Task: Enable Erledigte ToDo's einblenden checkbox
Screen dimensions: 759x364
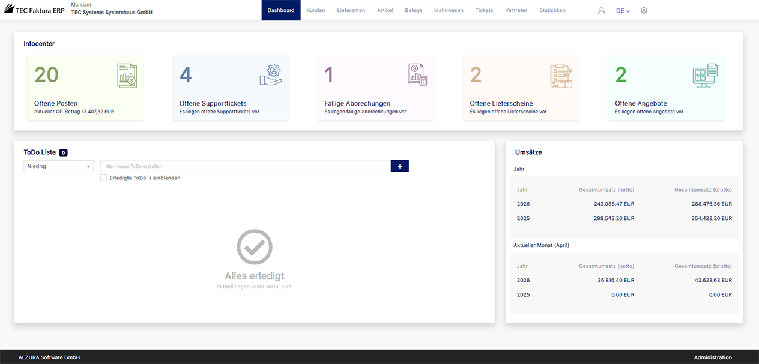Action: coord(104,178)
